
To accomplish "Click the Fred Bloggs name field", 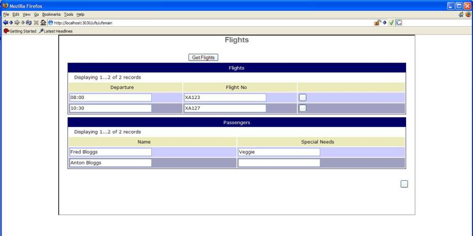I will click(x=110, y=152).
